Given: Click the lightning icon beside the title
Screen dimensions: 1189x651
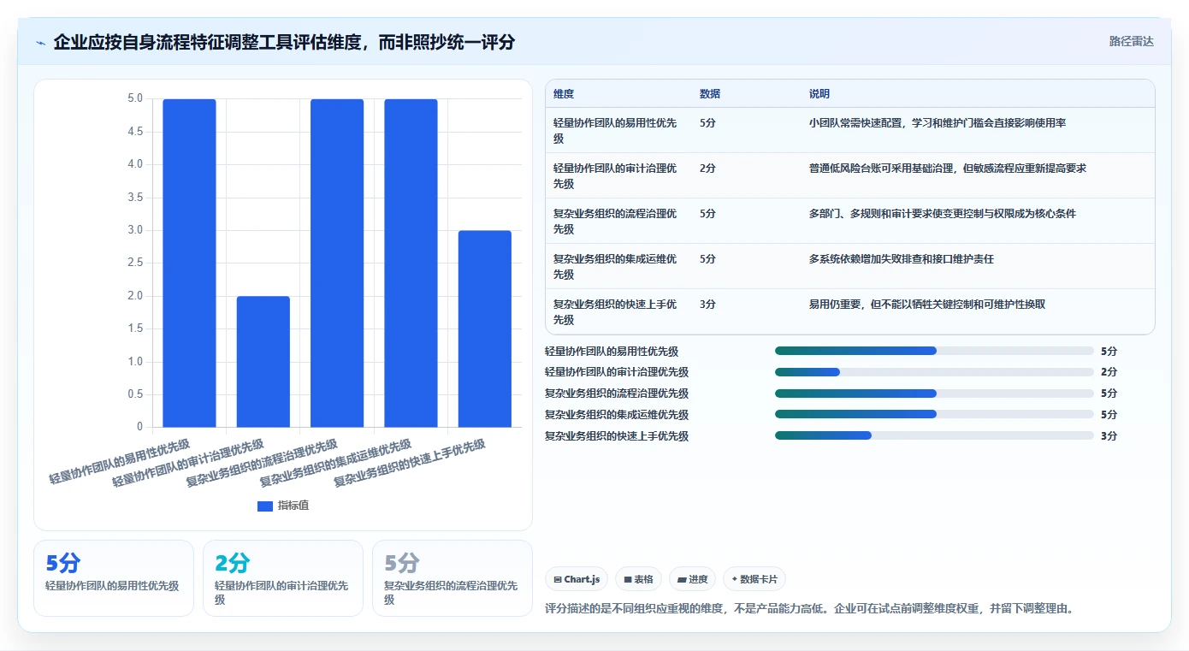Looking at the screenshot, I should tap(41, 43).
